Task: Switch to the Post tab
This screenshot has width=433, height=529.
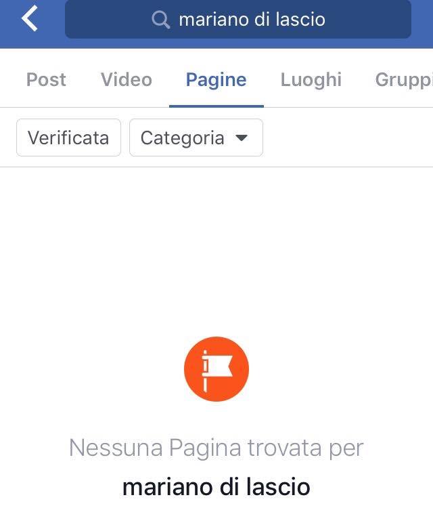Action: click(x=46, y=80)
